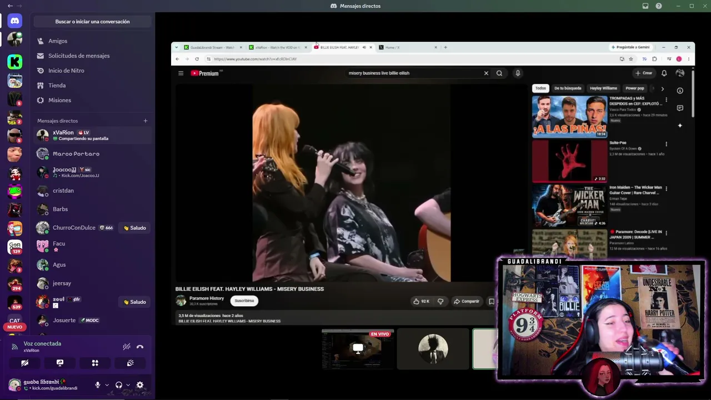
Task: Click Compartir share button
Action: 467,301
